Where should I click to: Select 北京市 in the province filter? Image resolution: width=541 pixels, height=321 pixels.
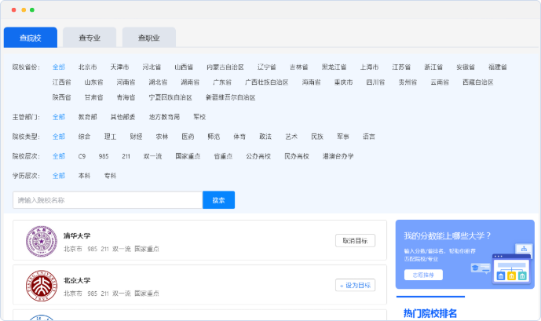pyautogui.click(x=88, y=67)
